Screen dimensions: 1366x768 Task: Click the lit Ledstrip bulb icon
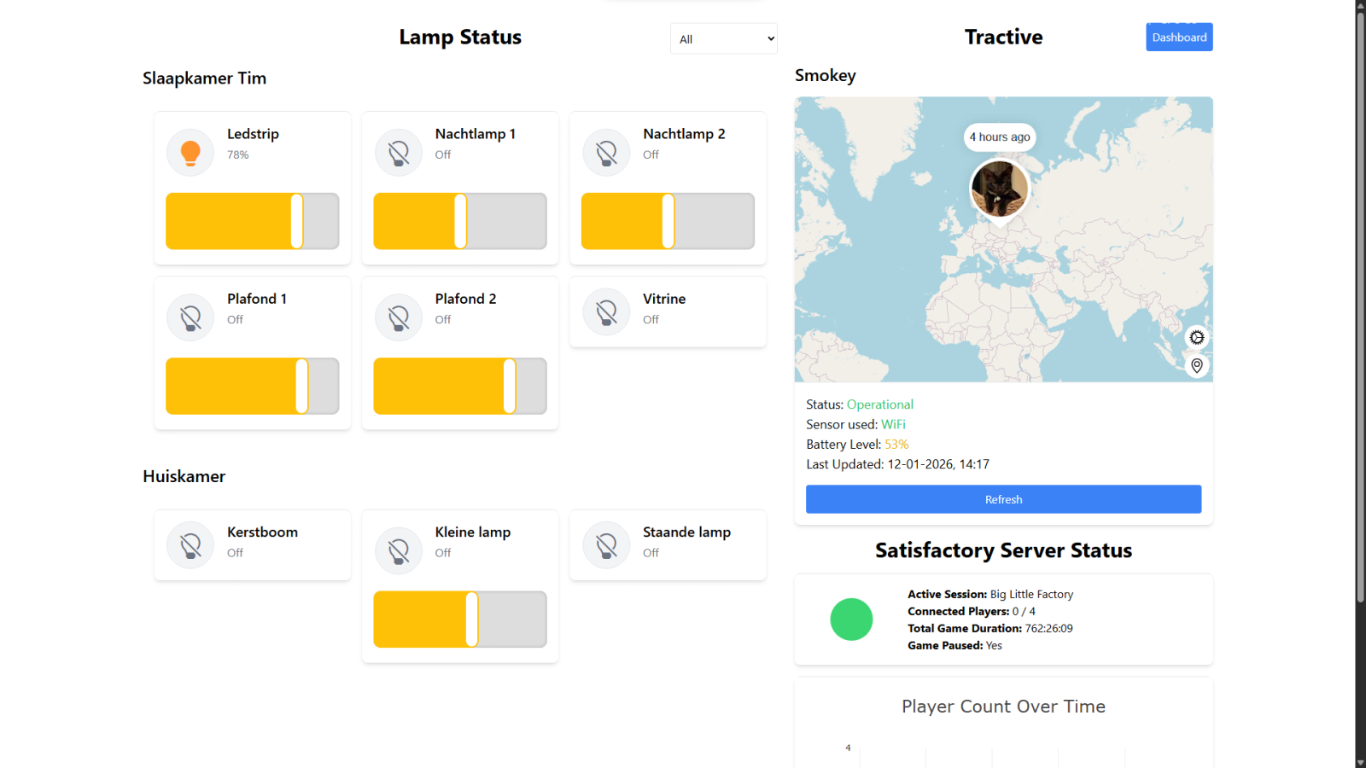click(x=189, y=152)
